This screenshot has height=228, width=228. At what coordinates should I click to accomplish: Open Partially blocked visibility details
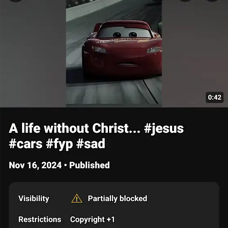118,199
